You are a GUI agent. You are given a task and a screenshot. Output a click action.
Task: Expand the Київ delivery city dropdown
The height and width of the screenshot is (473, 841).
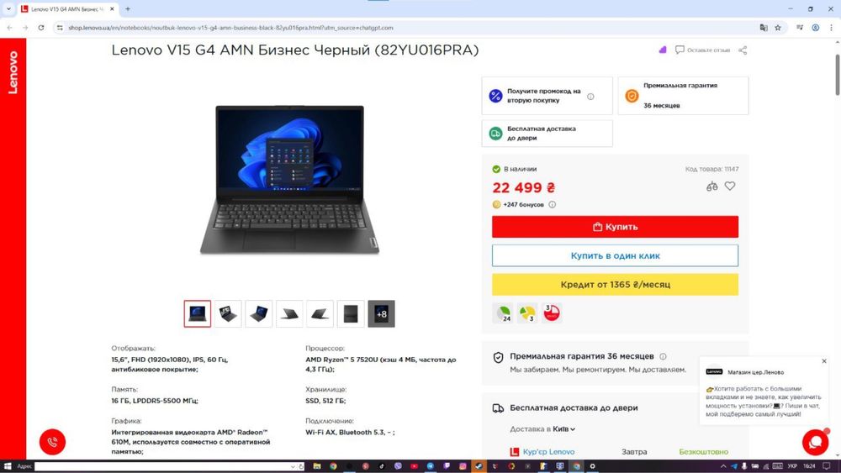point(563,429)
